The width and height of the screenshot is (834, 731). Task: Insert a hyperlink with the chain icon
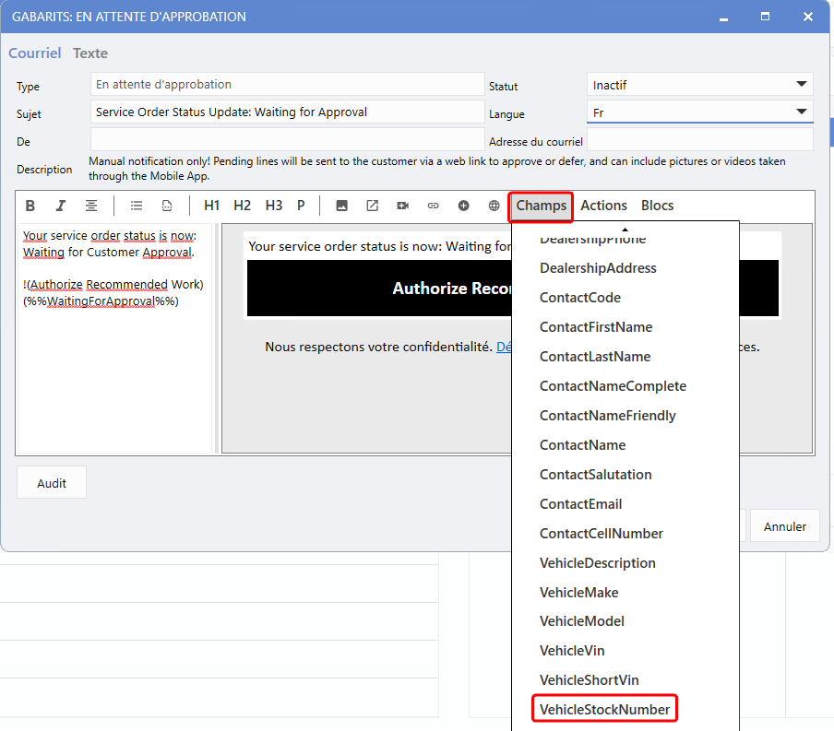pos(433,206)
